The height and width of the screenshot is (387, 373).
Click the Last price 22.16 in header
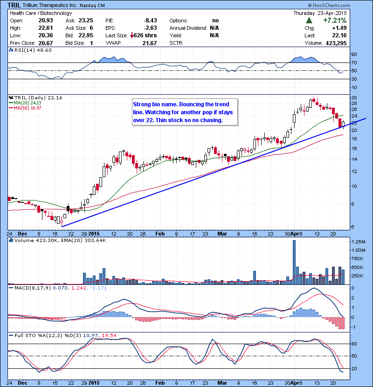click(x=339, y=35)
